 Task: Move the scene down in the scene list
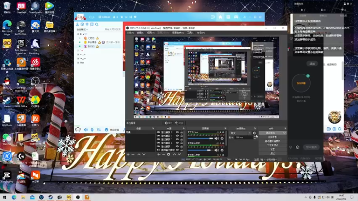(x=144, y=155)
